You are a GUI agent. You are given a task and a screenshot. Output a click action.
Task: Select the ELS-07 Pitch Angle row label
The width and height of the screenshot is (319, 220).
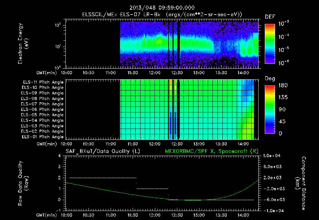click(x=42, y=104)
